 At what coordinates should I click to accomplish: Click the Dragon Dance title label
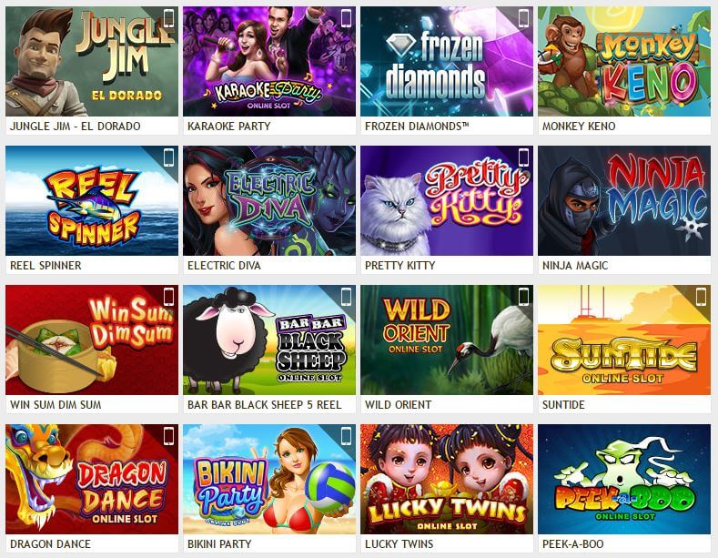(50, 543)
